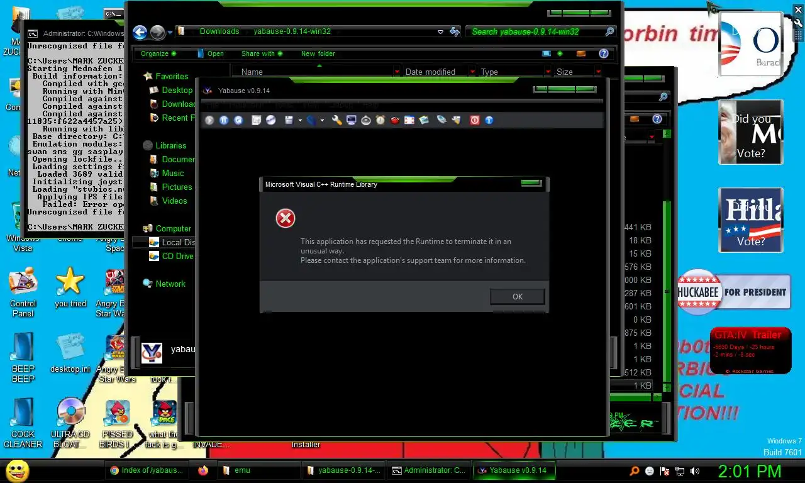The height and width of the screenshot is (483, 805).
Task: Click the Search yabause-0.9.14-win32 field
Action: pos(541,31)
